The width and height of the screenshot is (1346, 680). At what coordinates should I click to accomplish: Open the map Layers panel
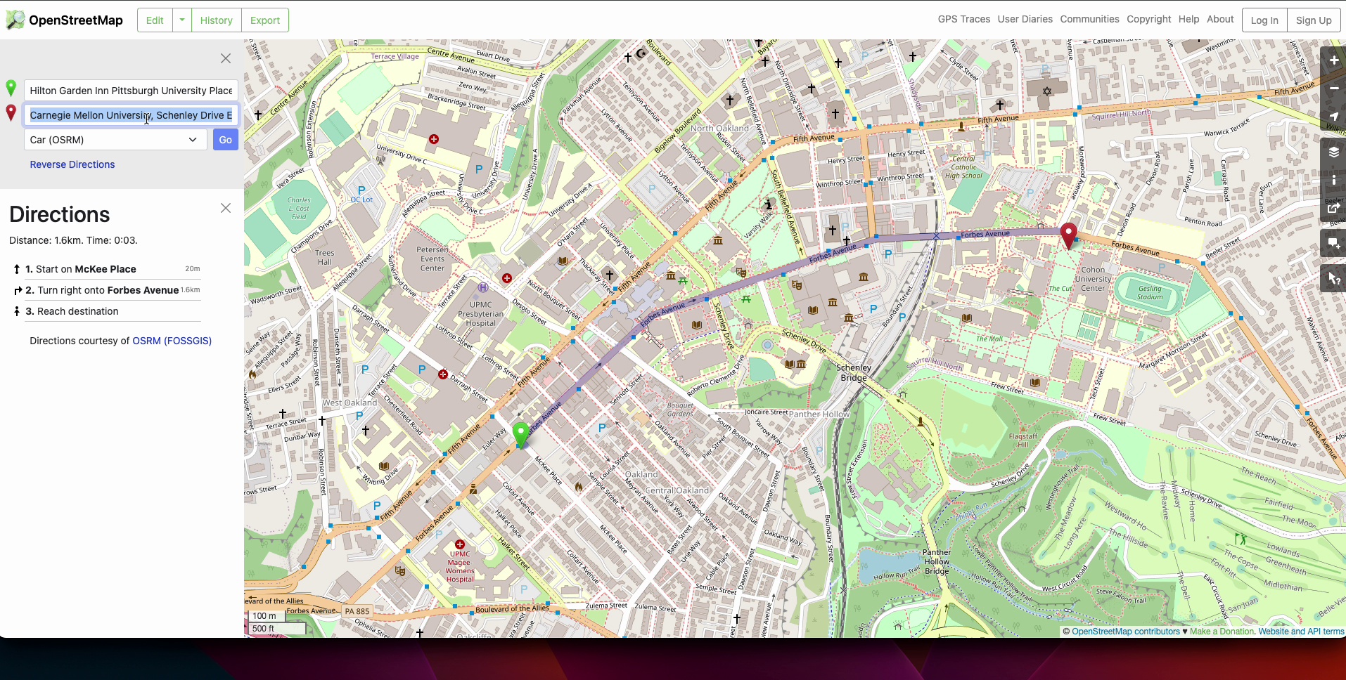tap(1333, 152)
